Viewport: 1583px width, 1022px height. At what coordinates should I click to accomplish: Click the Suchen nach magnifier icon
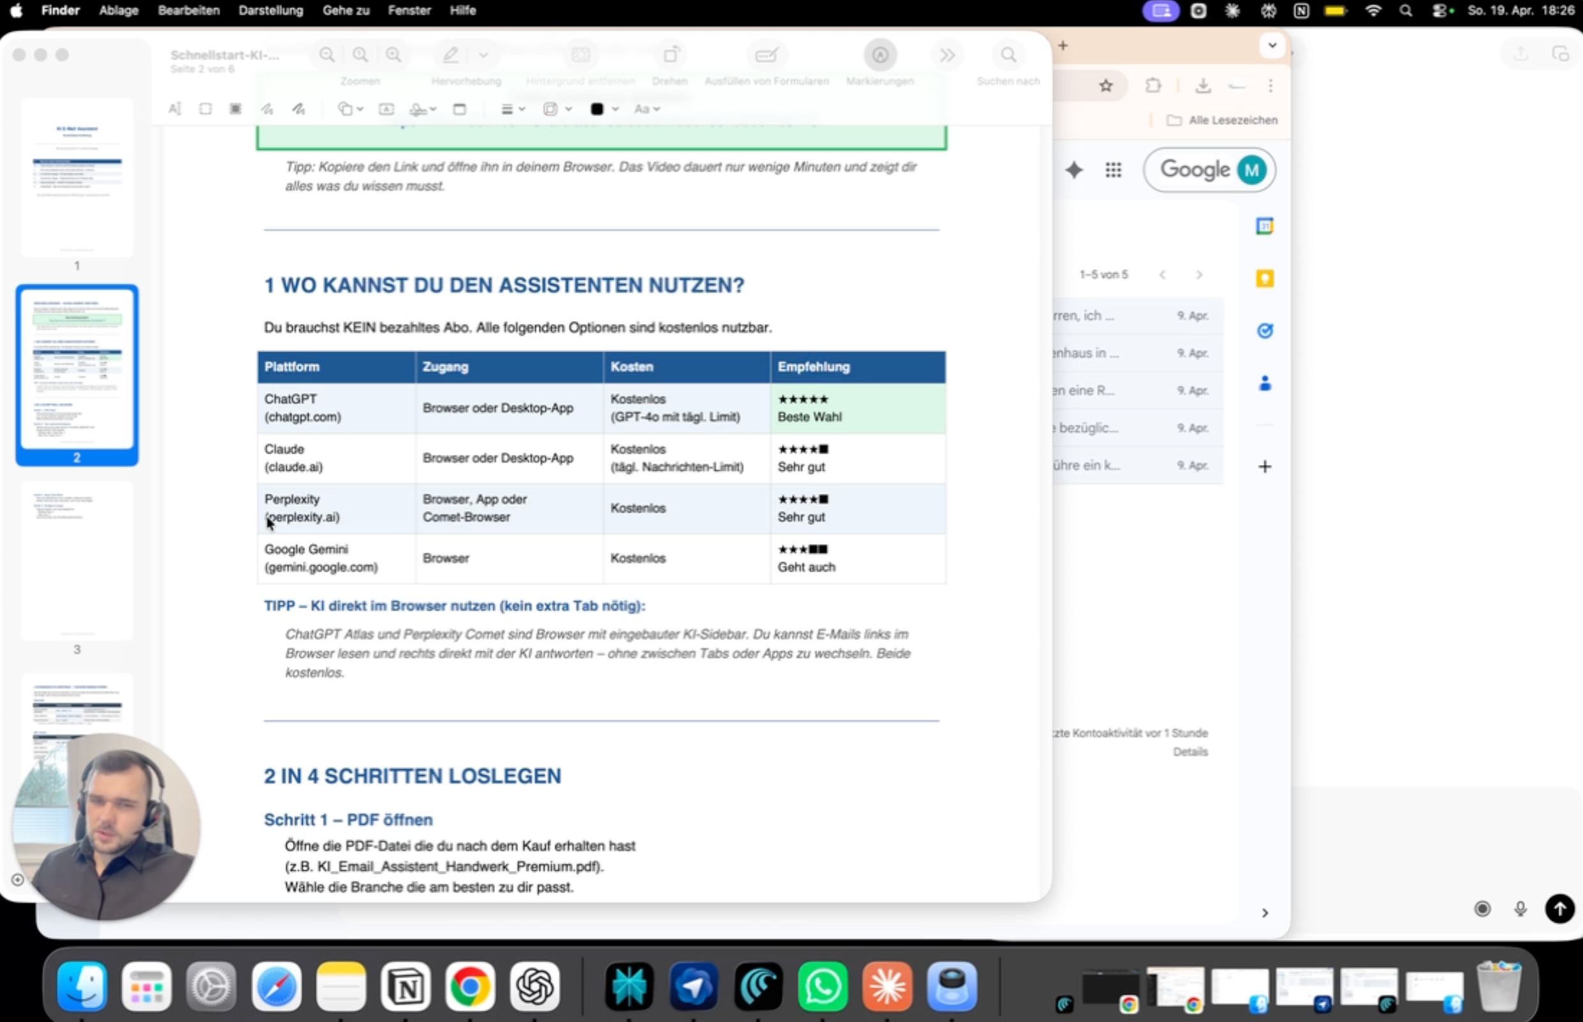point(1008,55)
